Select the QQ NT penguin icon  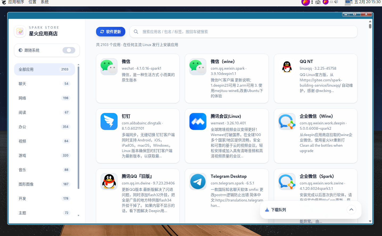[x=287, y=67]
